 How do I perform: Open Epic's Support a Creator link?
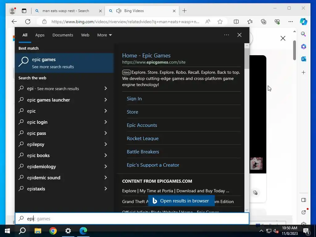pyautogui.click(x=153, y=165)
